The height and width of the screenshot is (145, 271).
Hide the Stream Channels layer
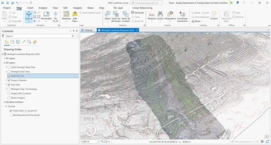click(x=9, y=80)
